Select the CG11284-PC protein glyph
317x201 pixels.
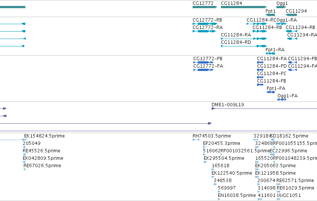(260, 77)
